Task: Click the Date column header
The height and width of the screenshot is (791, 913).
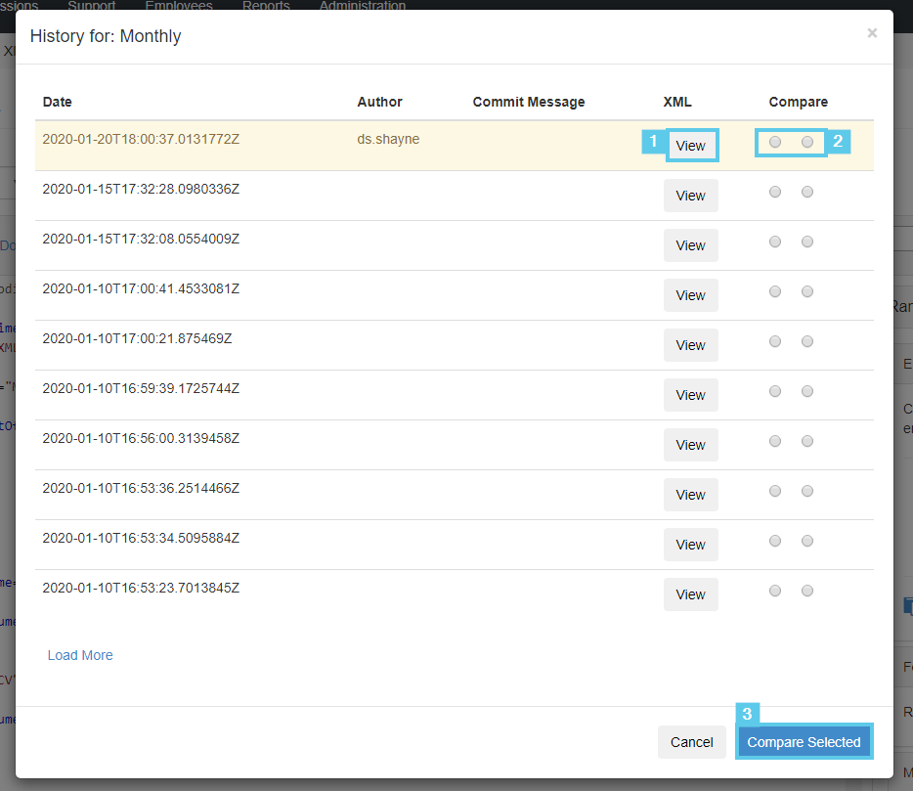Action: click(x=57, y=102)
